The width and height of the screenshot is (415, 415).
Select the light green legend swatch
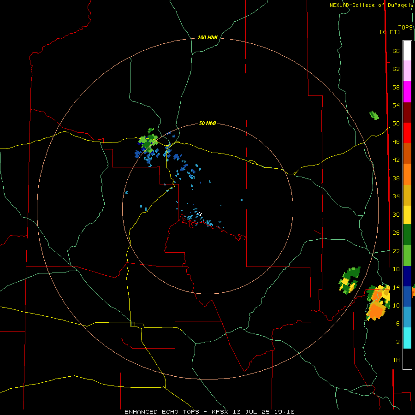407,255
